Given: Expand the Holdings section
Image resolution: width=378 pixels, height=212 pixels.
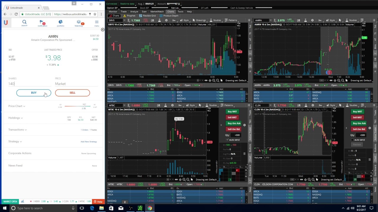Looking at the screenshot, I should point(16,118).
